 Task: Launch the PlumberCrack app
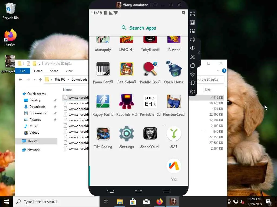pos(174,105)
